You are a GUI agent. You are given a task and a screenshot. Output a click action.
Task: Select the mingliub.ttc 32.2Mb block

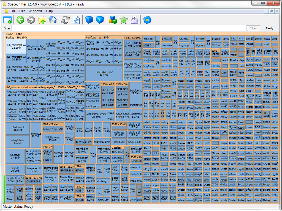pyautogui.click(x=18, y=141)
